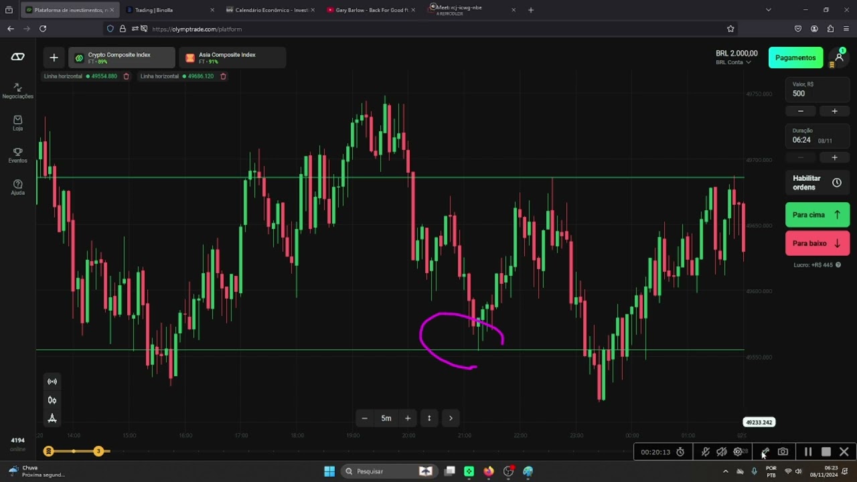Click the recorder timer stopwatch icon
The width and height of the screenshot is (857, 482).
(x=680, y=452)
